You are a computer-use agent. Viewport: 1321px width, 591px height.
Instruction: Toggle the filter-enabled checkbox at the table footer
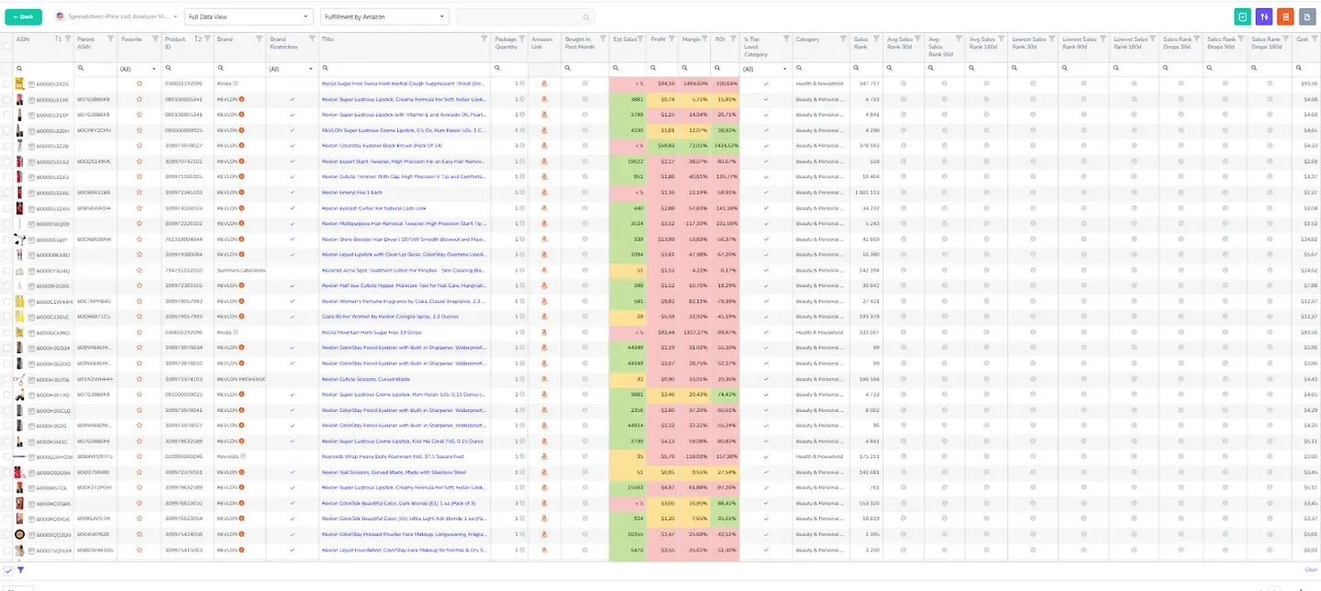tap(7, 570)
